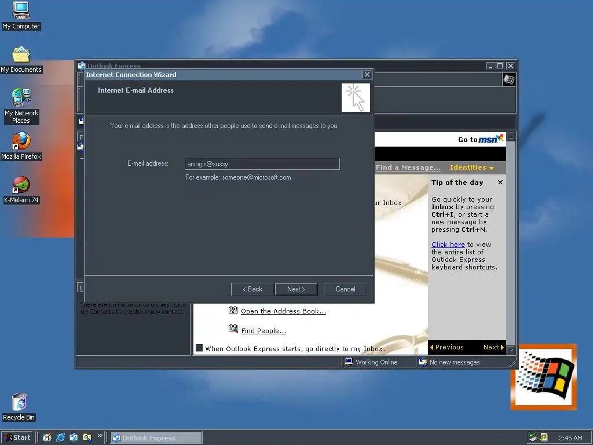
Task: Go back in the connection wizard
Action: [252, 289]
